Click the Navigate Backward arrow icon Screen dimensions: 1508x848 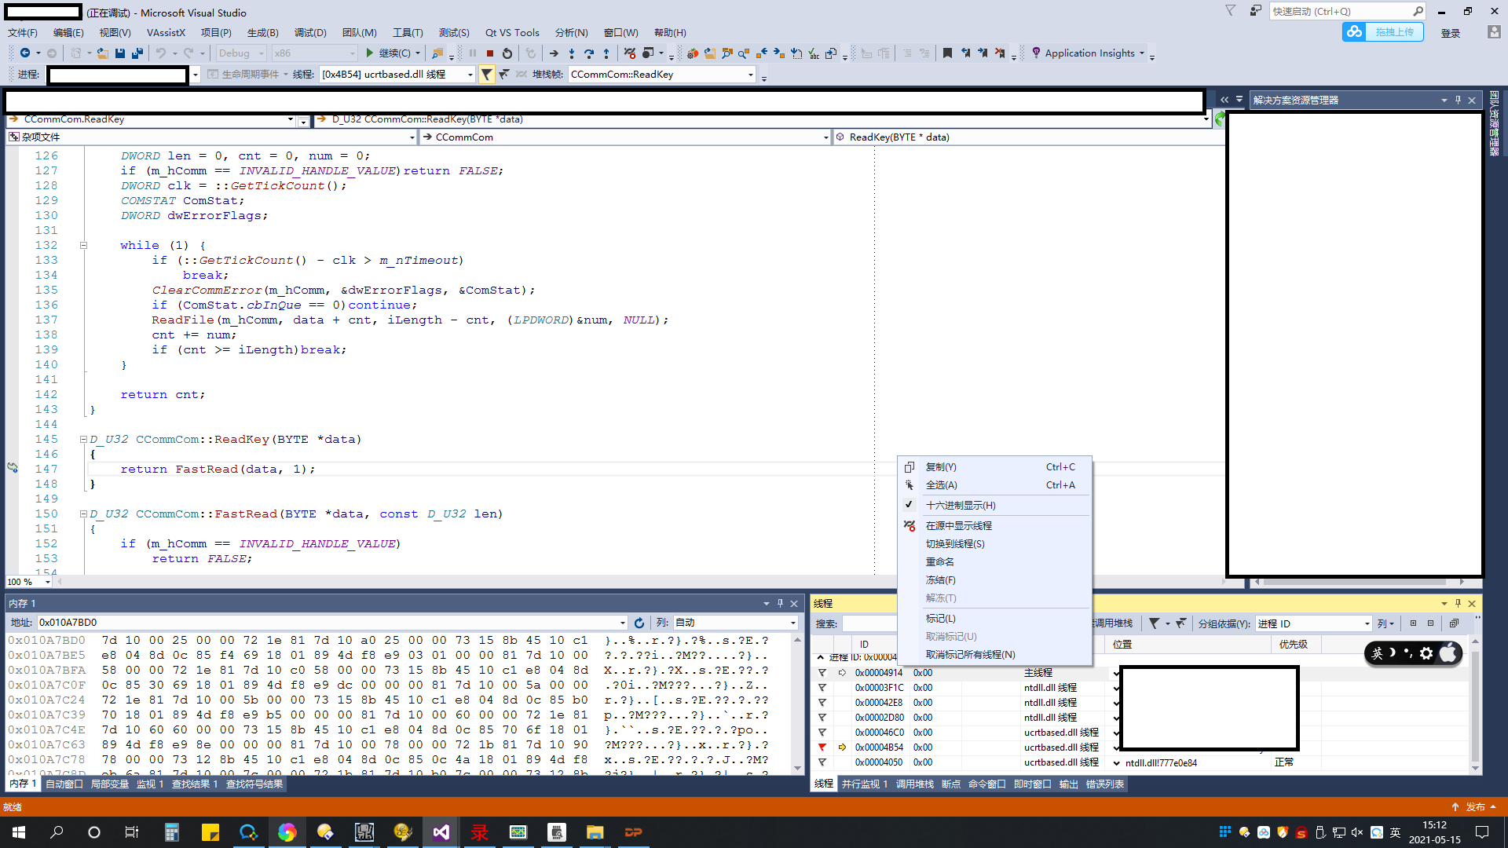point(25,53)
